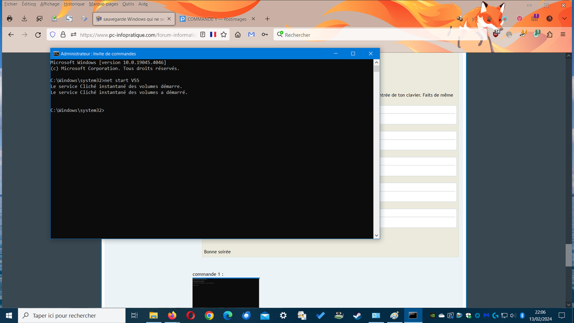Open Task View on the taskbar
Viewport: 574px width, 323px height.
(134, 315)
